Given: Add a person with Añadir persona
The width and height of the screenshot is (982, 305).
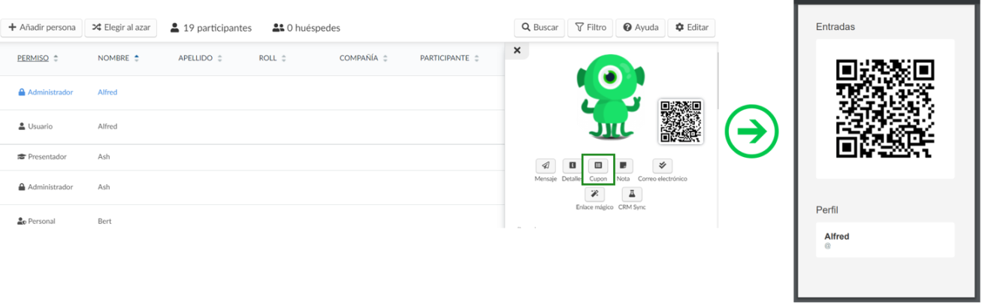Looking at the screenshot, I should pos(41,28).
